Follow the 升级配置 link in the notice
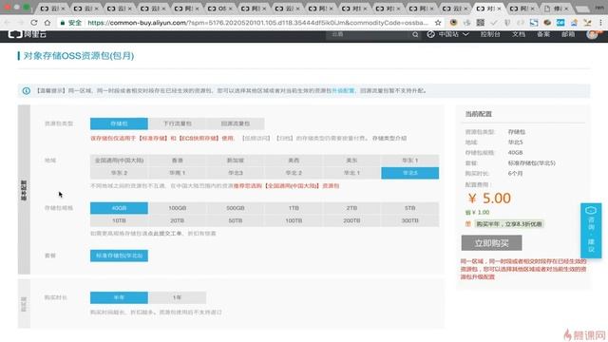This screenshot has height=342, width=608. (x=343, y=91)
